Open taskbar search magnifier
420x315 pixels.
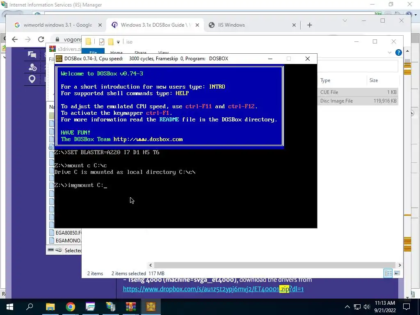click(30, 307)
